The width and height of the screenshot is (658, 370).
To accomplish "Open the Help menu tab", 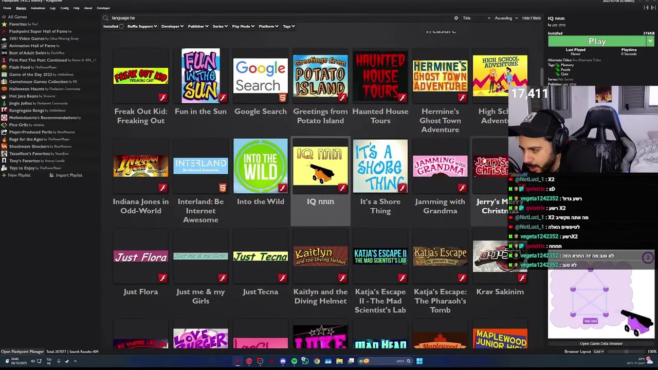I will [x=76, y=8].
